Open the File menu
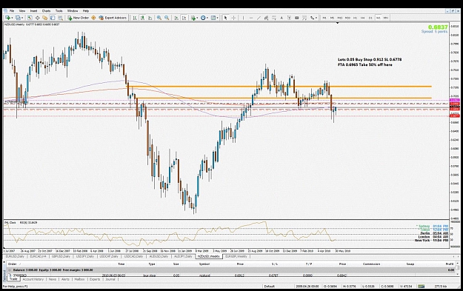Viewport: 463px width, 291px height. coord(12,10)
